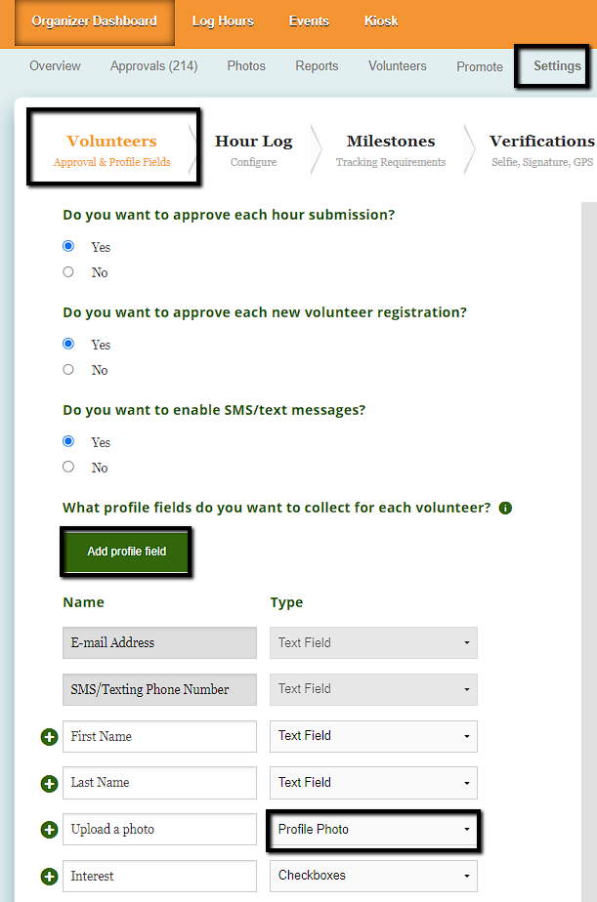Go to the Photos sub-tab
597x902 pixels.
pyautogui.click(x=246, y=66)
